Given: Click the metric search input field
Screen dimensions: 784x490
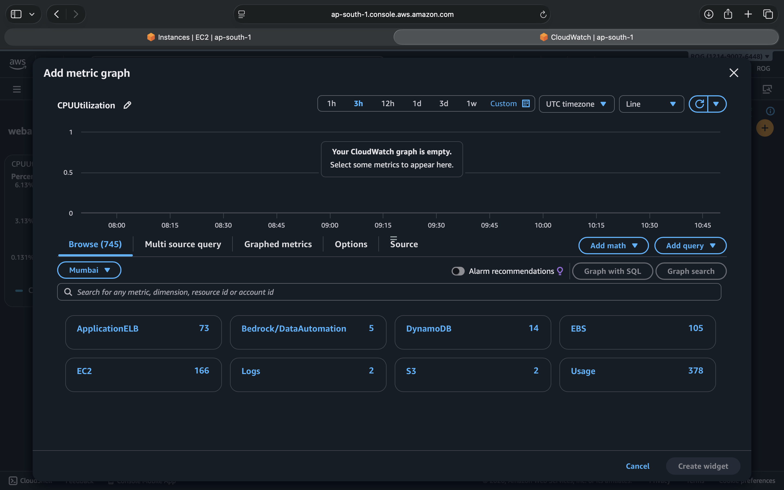Looking at the screenshot, I should pos(389,292).
